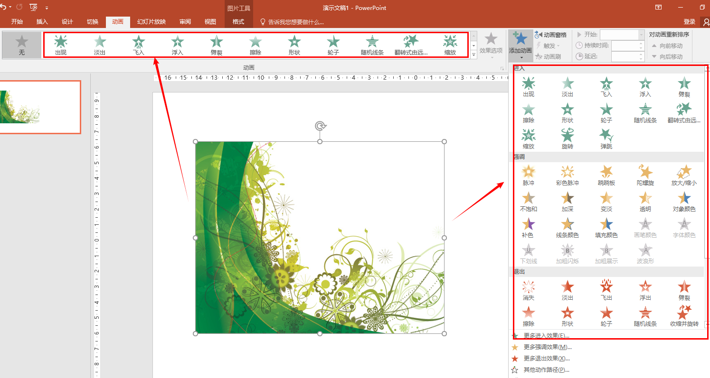Click the 延迟 delay field
Viewport: 710px width, 378px height.
[627, 56]
